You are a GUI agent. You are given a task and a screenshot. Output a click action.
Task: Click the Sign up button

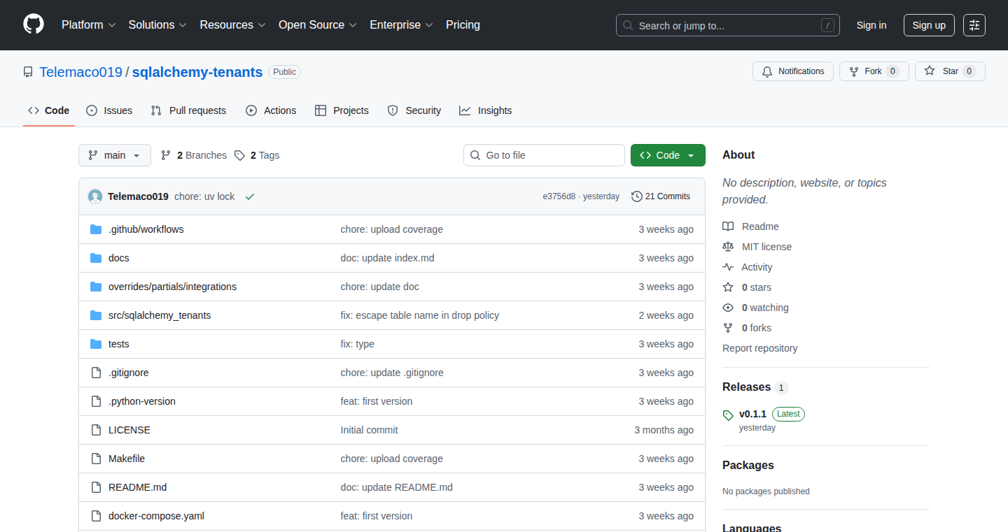929,25
